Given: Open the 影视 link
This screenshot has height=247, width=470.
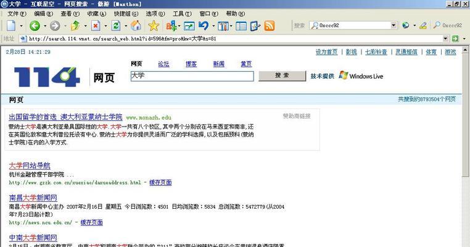Looking at the screenshot, I should click(x=352, y=52).
